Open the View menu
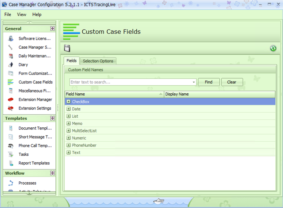The height and width of the screenshot is (208, 283). pyautogui.click(x=22, y=14)
